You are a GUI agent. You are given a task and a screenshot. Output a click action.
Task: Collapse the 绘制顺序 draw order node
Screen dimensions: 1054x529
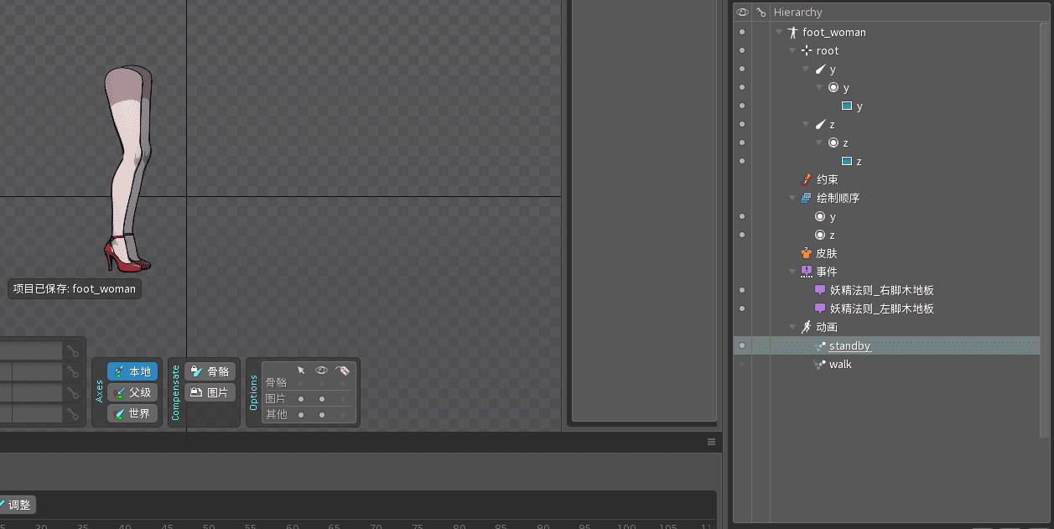tap(793, 198)
